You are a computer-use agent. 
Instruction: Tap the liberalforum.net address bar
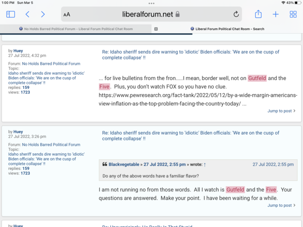click(x=151, y=14)
